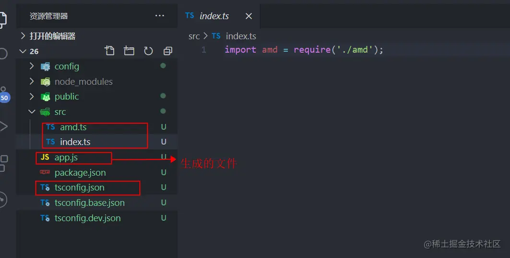This screenshot has width=510, height=258.
Task: Open package.json in the explorer
Action: pyautogui.click(x=80, y=173)
